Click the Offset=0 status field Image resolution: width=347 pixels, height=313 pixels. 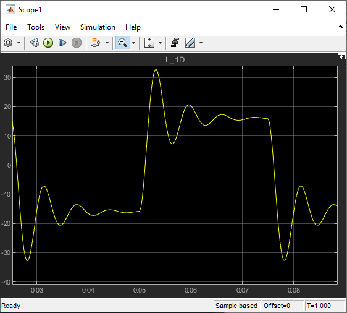(x=283, y=306)
